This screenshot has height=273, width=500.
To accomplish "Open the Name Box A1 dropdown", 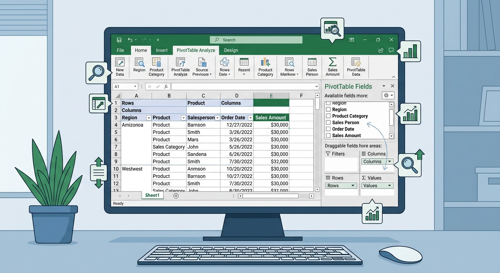I will (135, 86).
